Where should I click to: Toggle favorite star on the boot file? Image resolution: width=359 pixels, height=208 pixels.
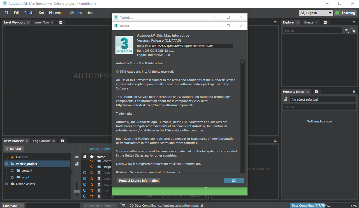click(92, 173)
